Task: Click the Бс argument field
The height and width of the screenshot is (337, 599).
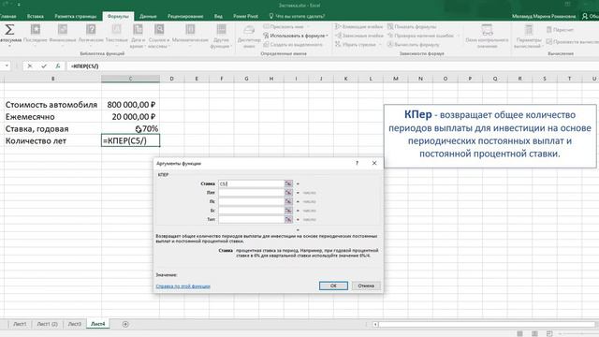Action: coord(251,211)
